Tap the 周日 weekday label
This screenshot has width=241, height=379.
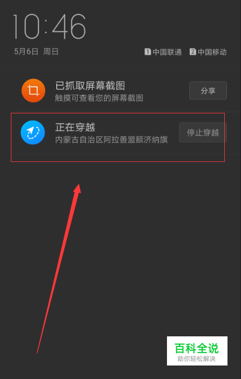pyautogui.click(x=51, y=51)
